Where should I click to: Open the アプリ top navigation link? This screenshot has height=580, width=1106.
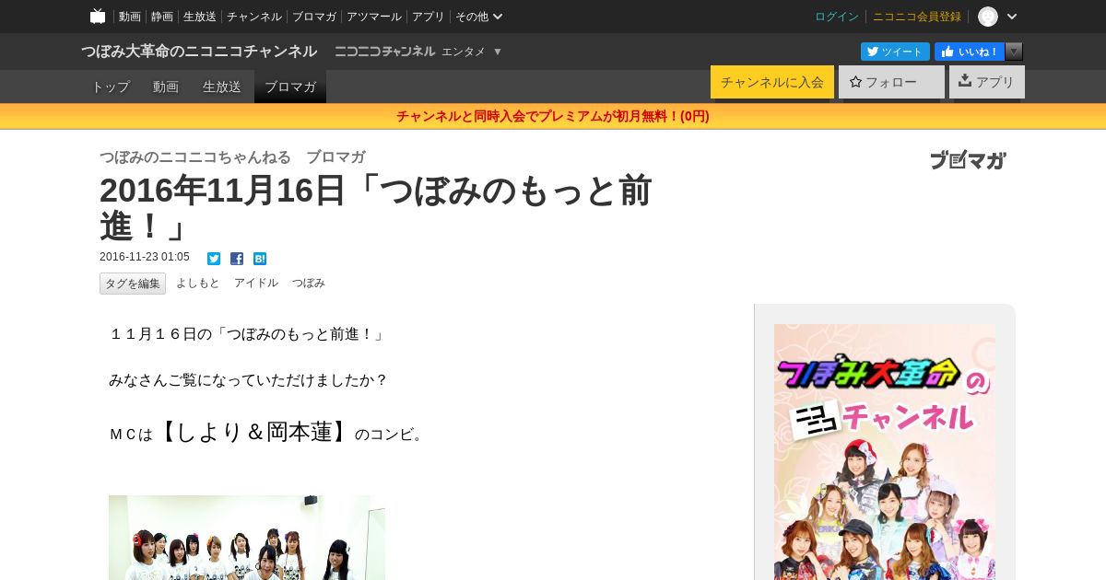coord(429,17)
